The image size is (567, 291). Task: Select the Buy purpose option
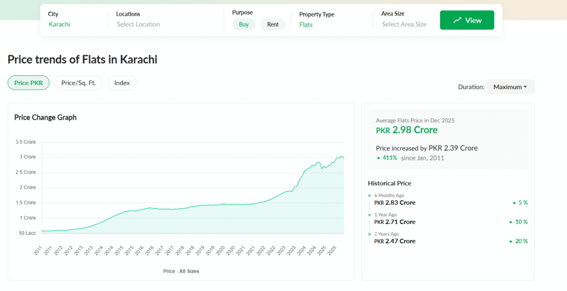pos(244,24)
